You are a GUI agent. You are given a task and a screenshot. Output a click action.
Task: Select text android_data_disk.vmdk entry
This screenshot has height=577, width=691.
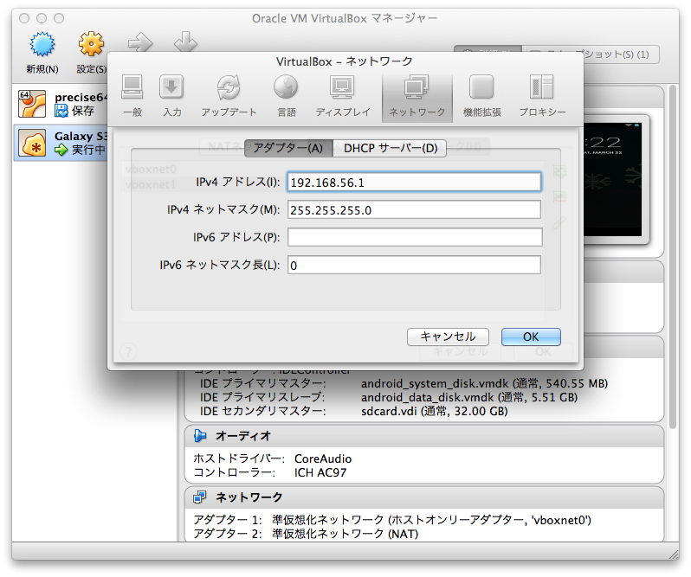(x=469, y=397)
